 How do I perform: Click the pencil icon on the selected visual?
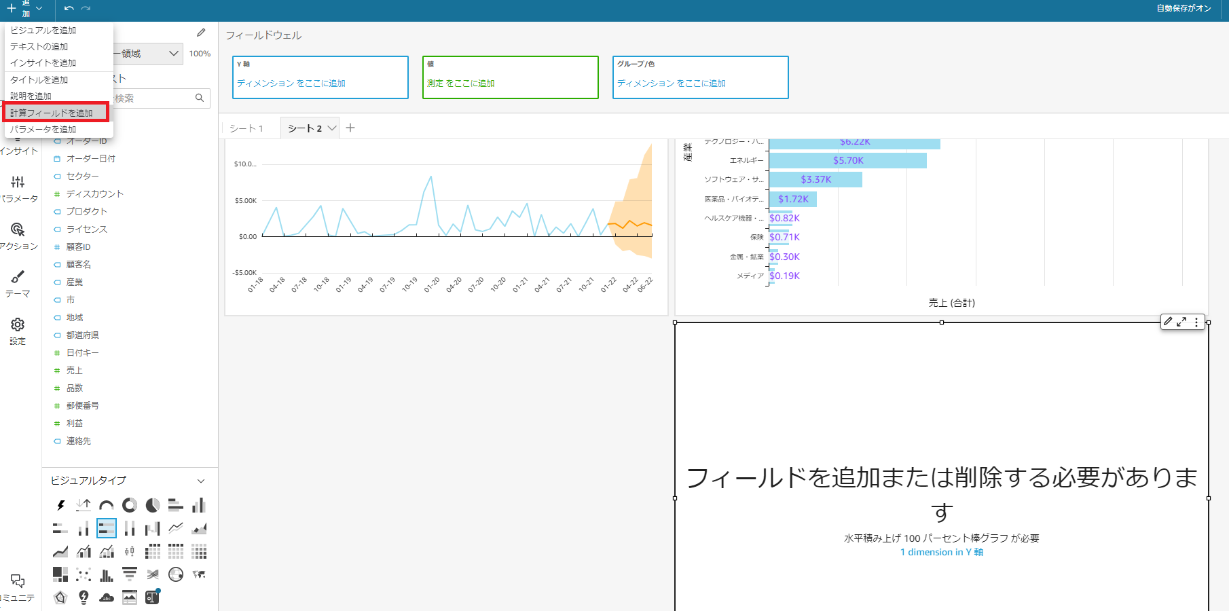click(1168, 322)
